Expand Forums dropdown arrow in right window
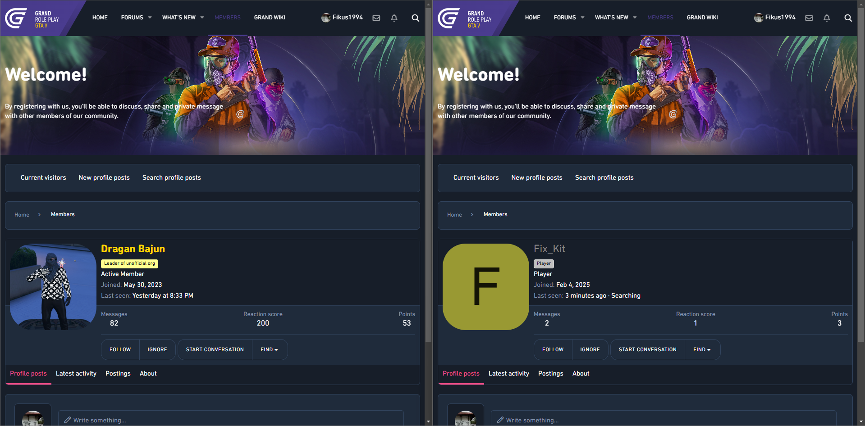Viewport: 865px width, 426px height. point(583,18)
